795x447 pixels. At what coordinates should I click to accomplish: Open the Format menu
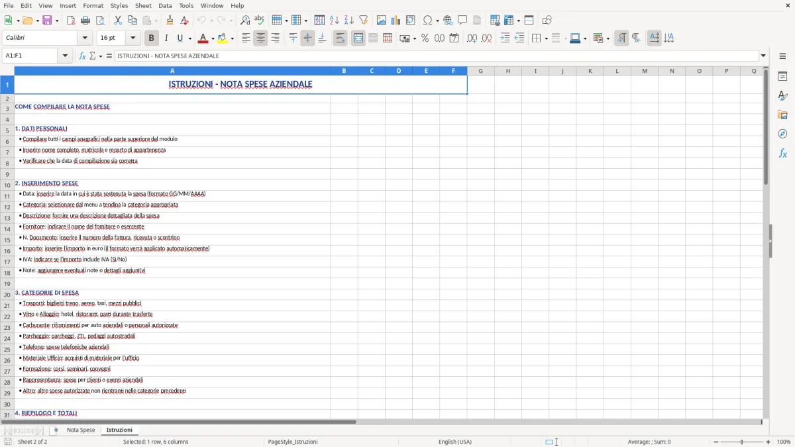point(93,5)
